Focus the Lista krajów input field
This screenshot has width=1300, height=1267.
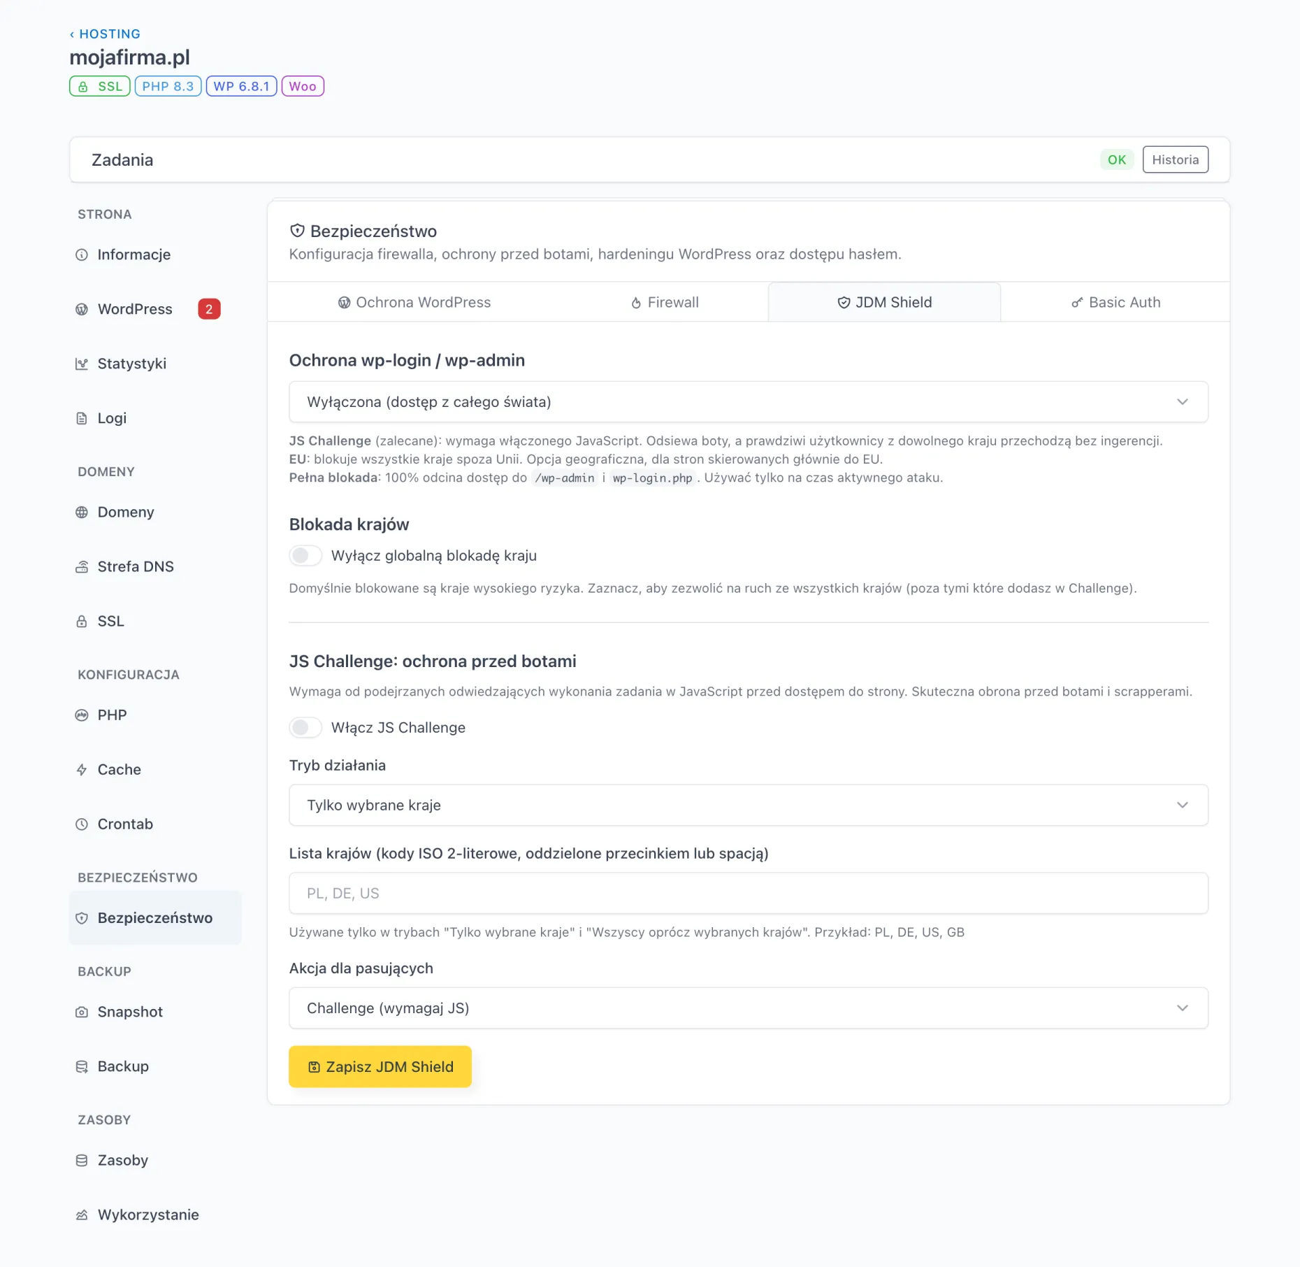(x=749, y=893)
